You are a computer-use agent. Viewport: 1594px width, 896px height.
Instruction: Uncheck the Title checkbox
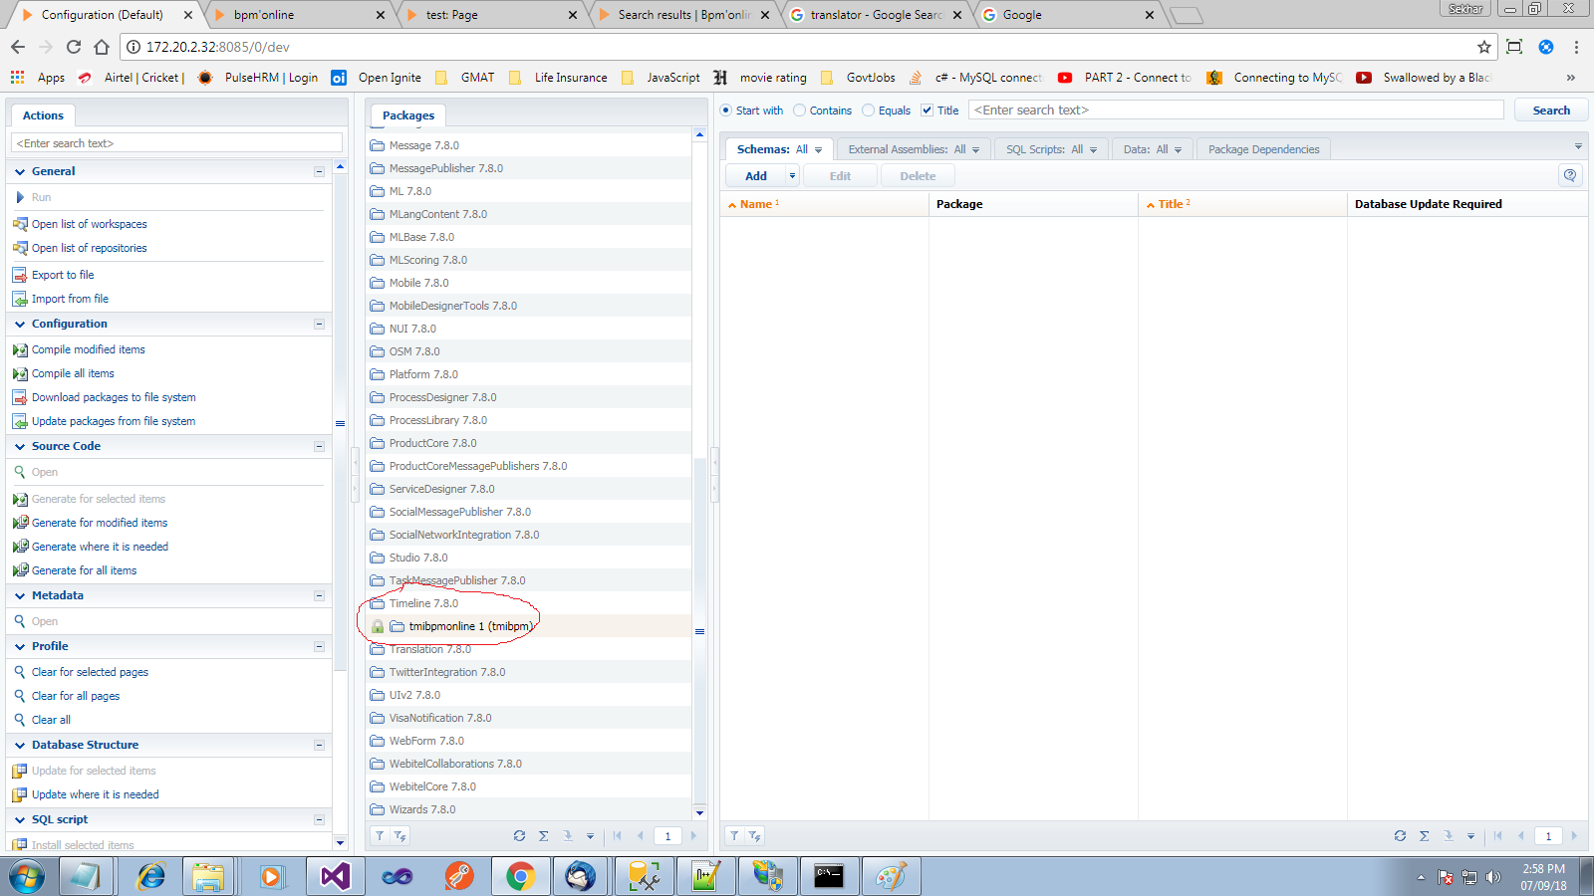point(928,111)
